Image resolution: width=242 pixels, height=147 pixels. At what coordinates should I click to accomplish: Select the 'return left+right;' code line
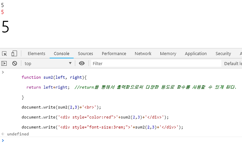48,87
